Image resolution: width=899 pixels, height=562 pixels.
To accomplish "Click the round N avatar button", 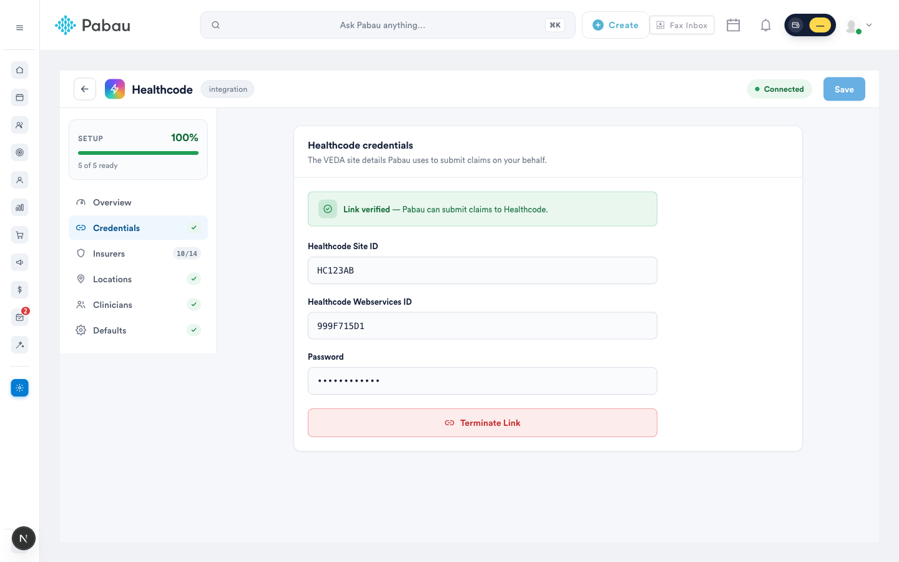I will [24, 538].
